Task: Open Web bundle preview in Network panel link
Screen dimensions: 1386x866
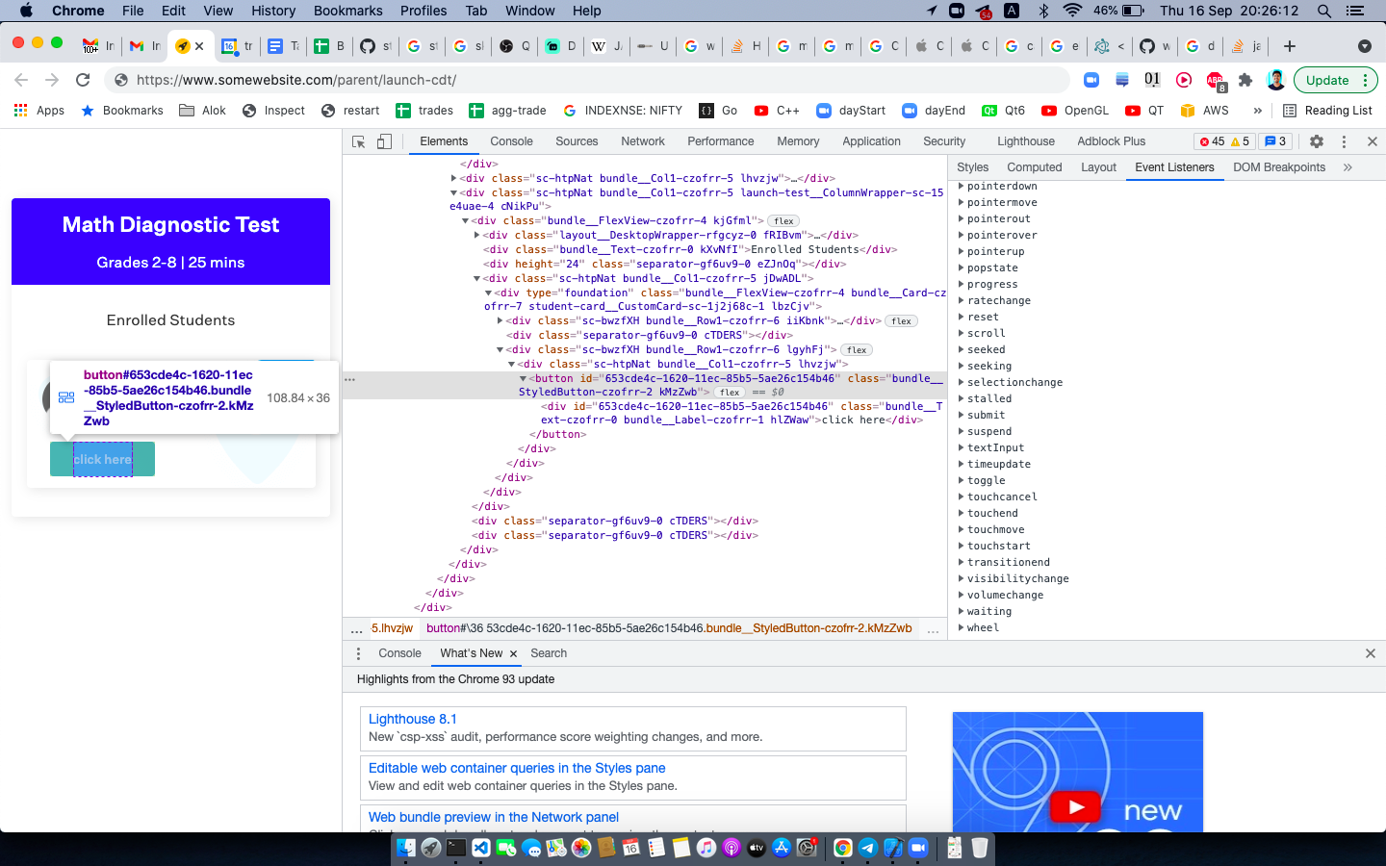Action: point(494,817)
